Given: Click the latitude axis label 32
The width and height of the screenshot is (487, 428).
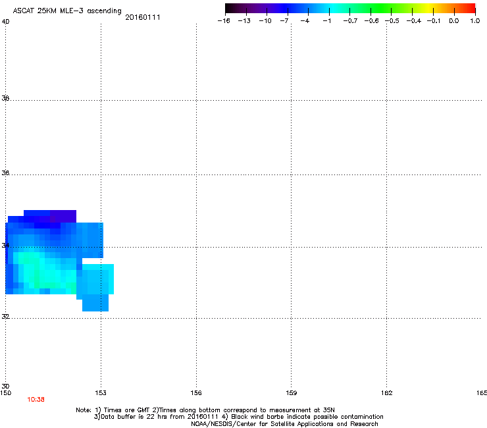Looking at the screenshot, I should coord(5,317).
